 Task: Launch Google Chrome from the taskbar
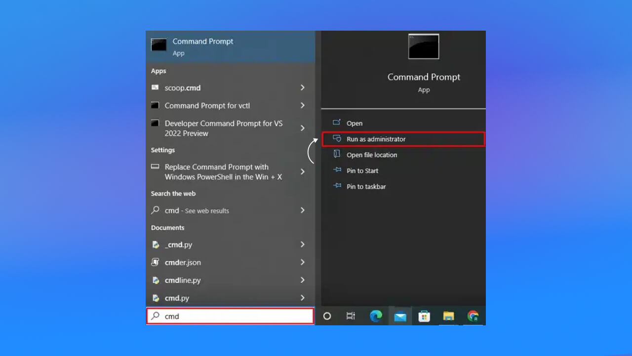point(473,316)
